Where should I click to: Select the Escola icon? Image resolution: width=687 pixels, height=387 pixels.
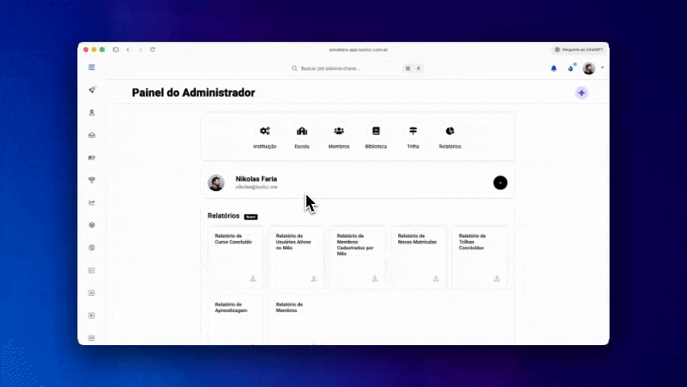coord(302,131)
